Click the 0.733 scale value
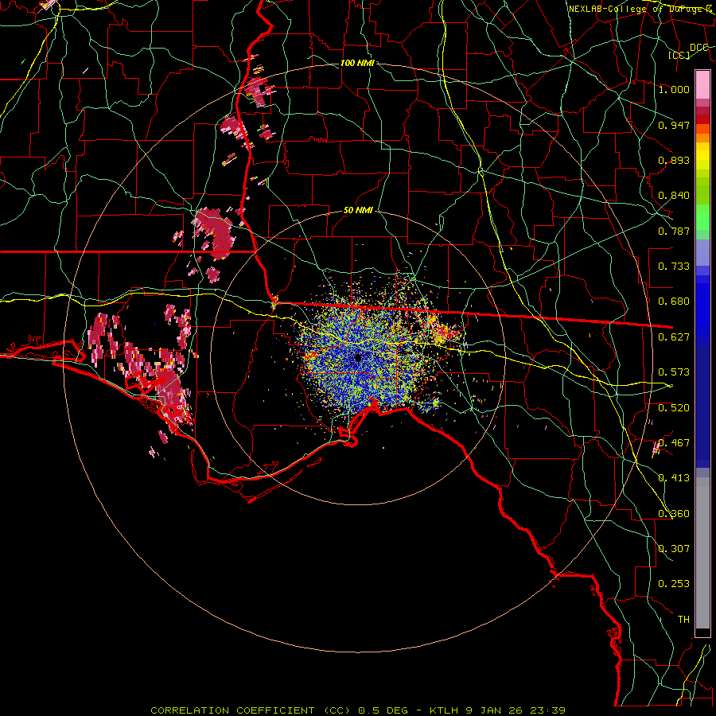Image resolution: width=716 pixels, height=716 pixels. [x=674, y=267]
